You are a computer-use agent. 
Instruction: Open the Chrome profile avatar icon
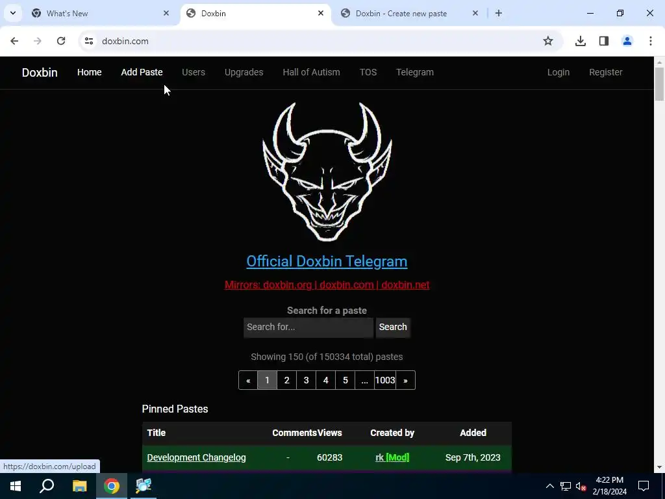(627, 41)
